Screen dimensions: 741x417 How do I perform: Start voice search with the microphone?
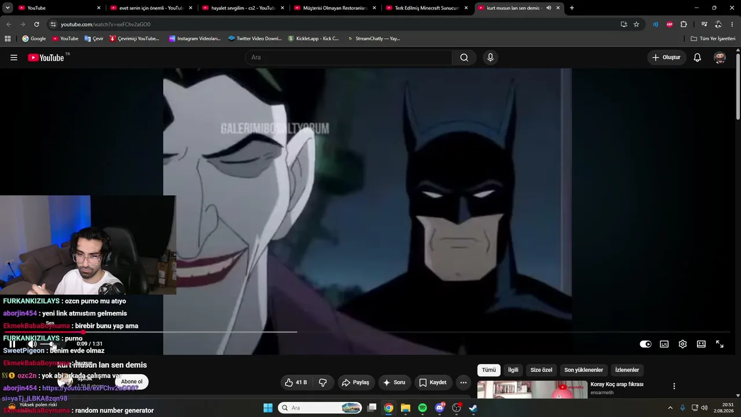point(490,57)
